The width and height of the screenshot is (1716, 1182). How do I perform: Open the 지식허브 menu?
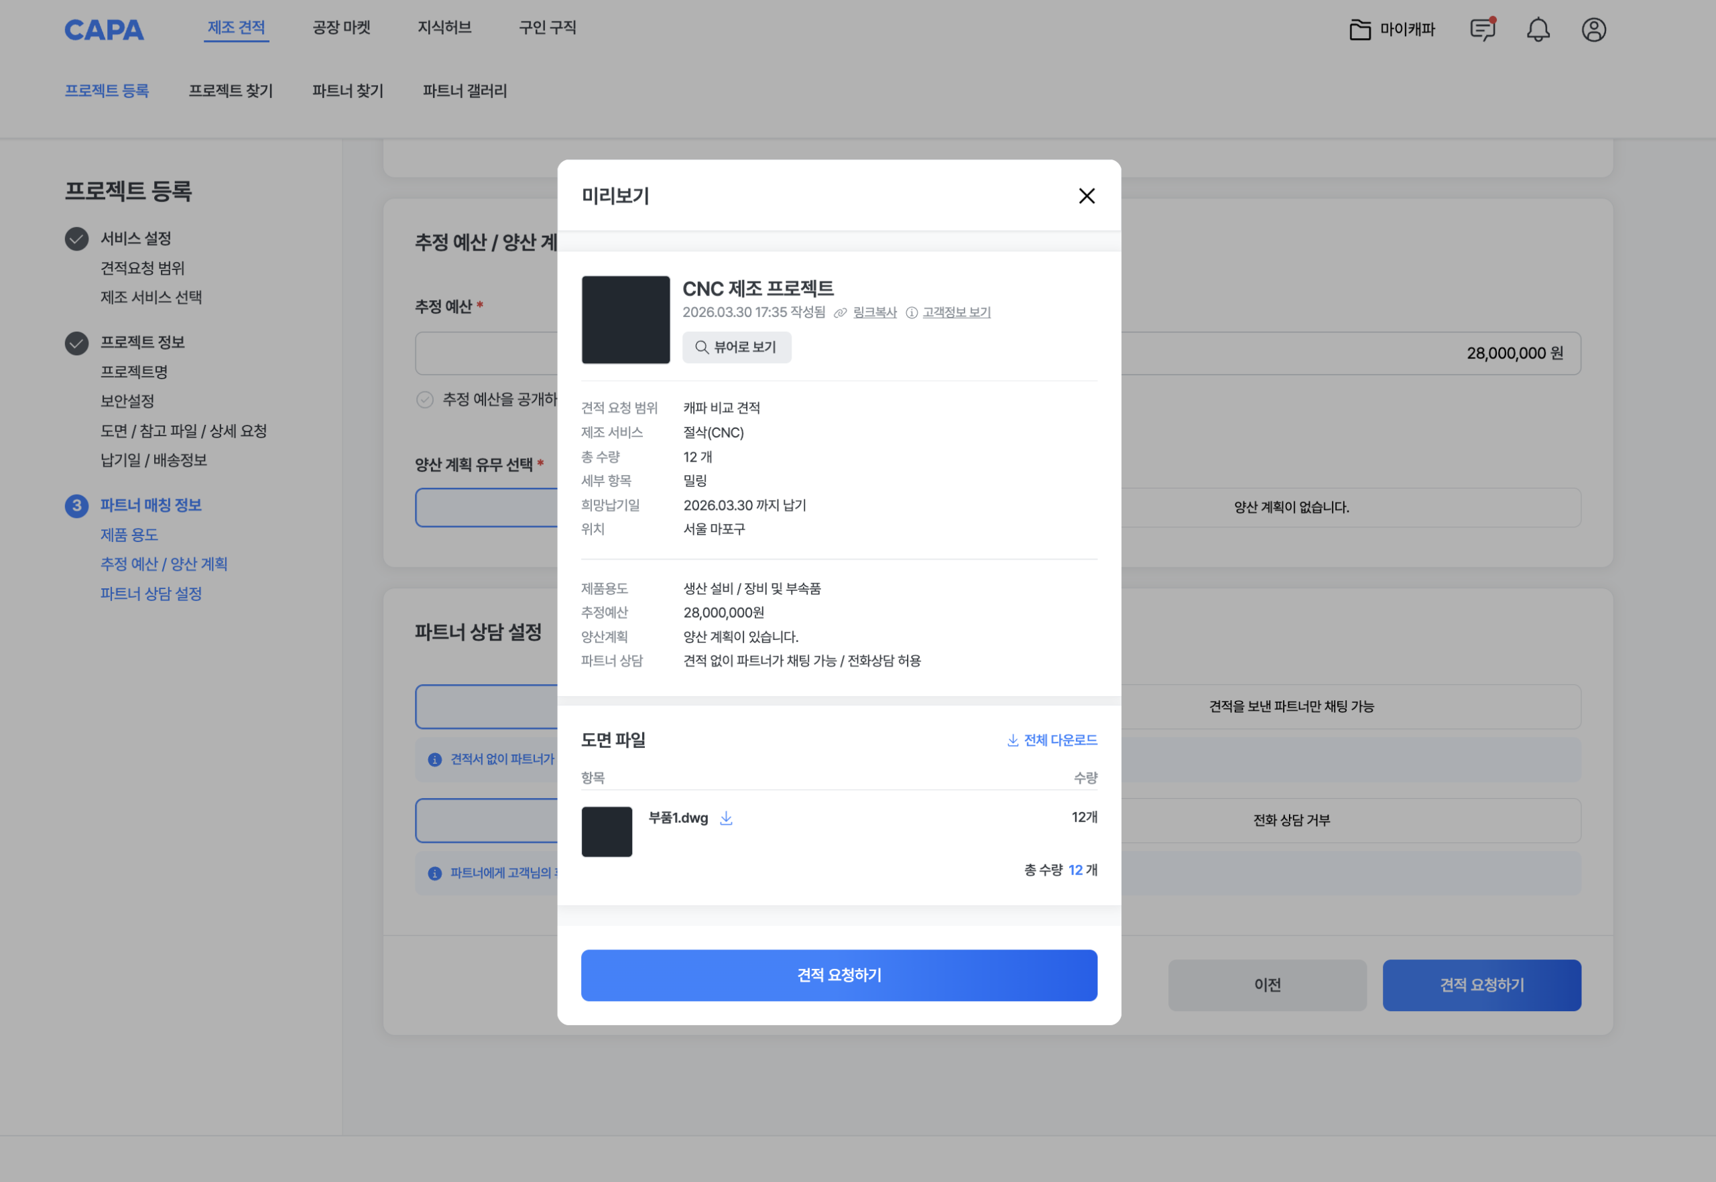point(442,28)
